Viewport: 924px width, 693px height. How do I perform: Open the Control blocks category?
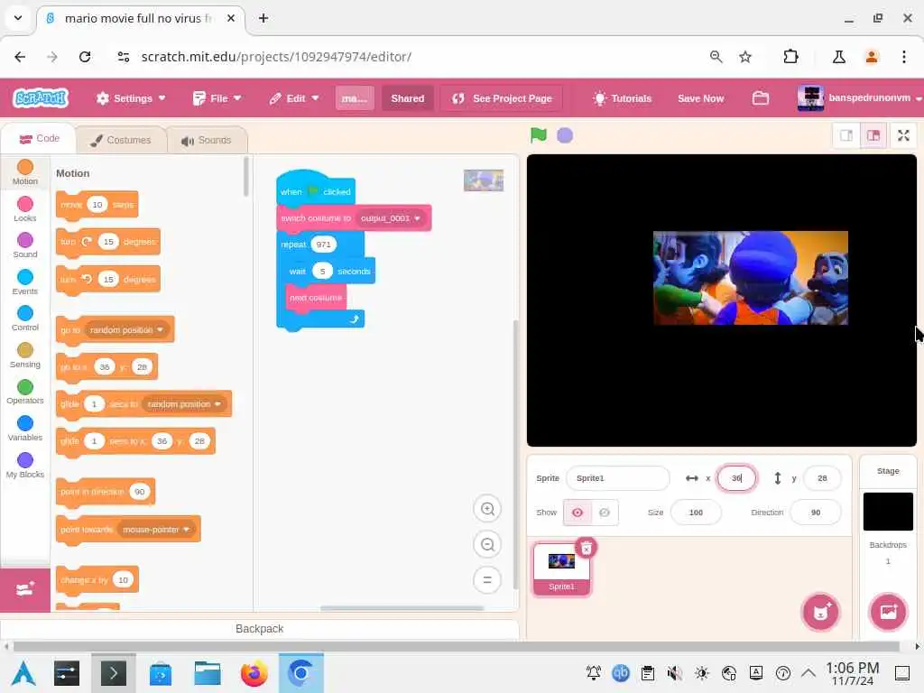[24, 319]
